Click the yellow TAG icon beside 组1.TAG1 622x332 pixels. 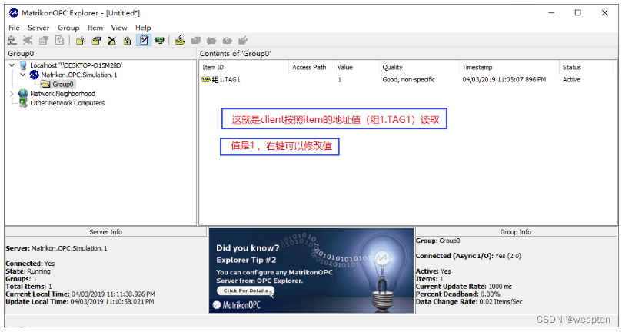coord(206,79)
